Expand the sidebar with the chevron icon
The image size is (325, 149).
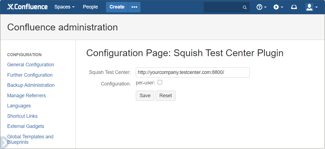4,142
